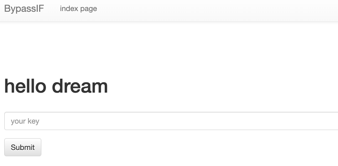Viewport: 338px width, 166px height.
Task: Navigate to index page in navbar
Action: pos(78,9)
